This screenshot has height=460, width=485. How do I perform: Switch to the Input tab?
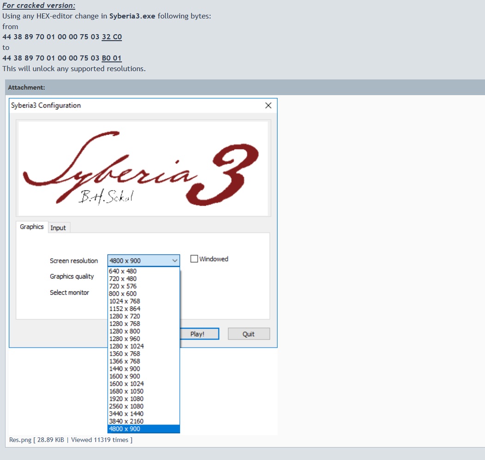(58, 228)
